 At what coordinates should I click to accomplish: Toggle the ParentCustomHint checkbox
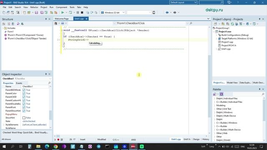[x=24, y=100]
